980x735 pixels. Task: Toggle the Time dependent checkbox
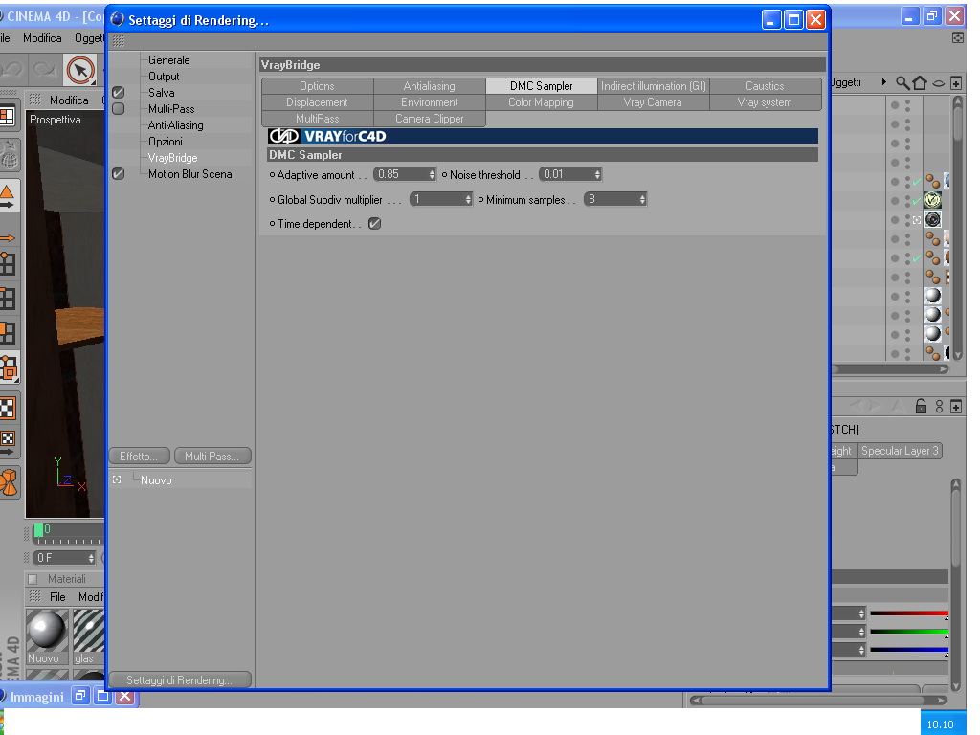click(374, 224)
